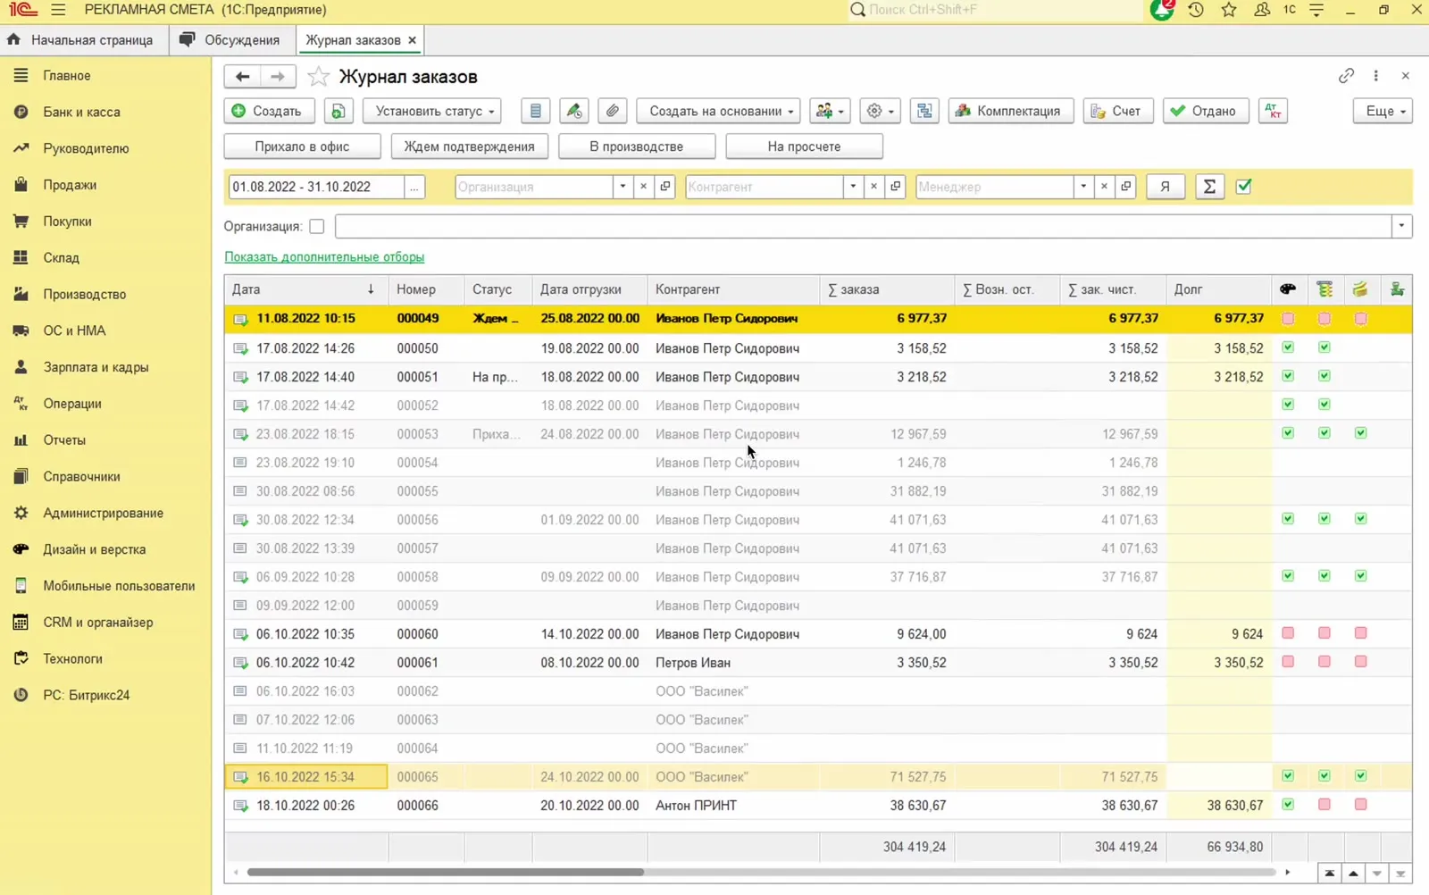
Task: Open the Установить статус dropdown
Action: click(x=432, y=111)
